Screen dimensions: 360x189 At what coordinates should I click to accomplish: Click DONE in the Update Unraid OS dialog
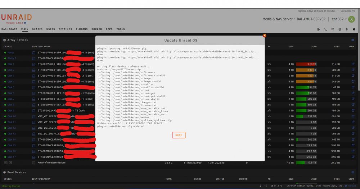(x=179, y=135)
